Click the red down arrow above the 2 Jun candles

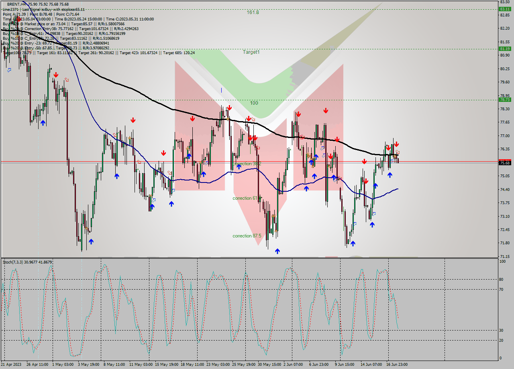pos(298,115)
